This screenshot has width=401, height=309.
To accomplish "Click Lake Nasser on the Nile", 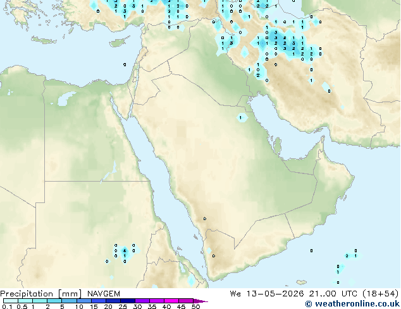I will point(109,172).
